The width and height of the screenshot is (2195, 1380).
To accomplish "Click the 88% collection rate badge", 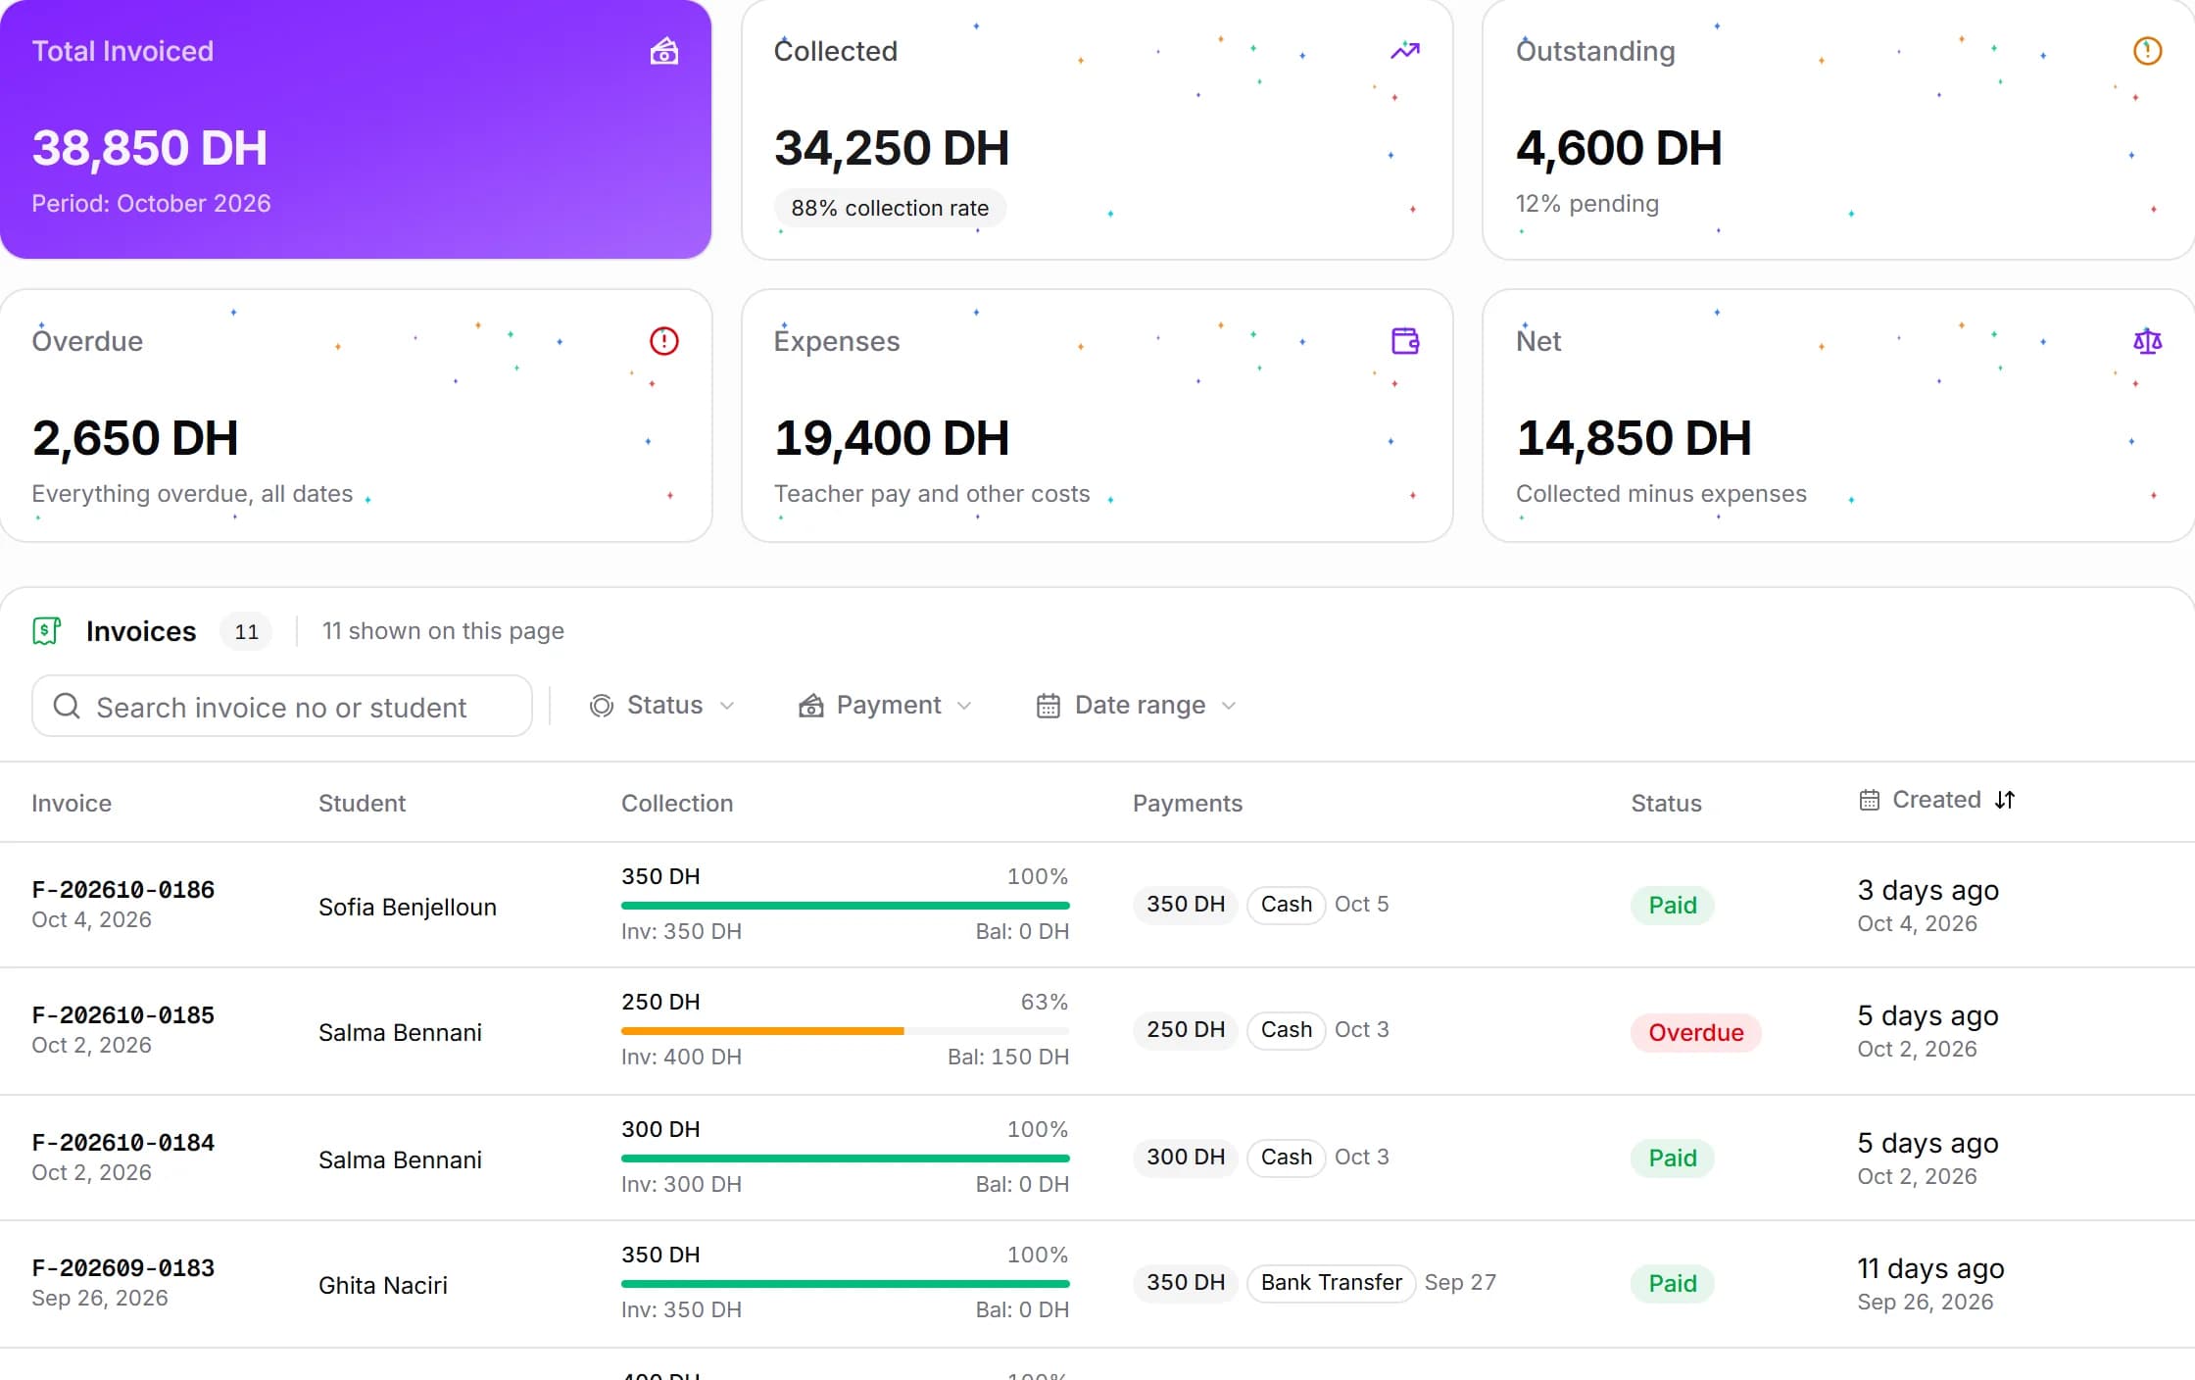I will 890,208.
